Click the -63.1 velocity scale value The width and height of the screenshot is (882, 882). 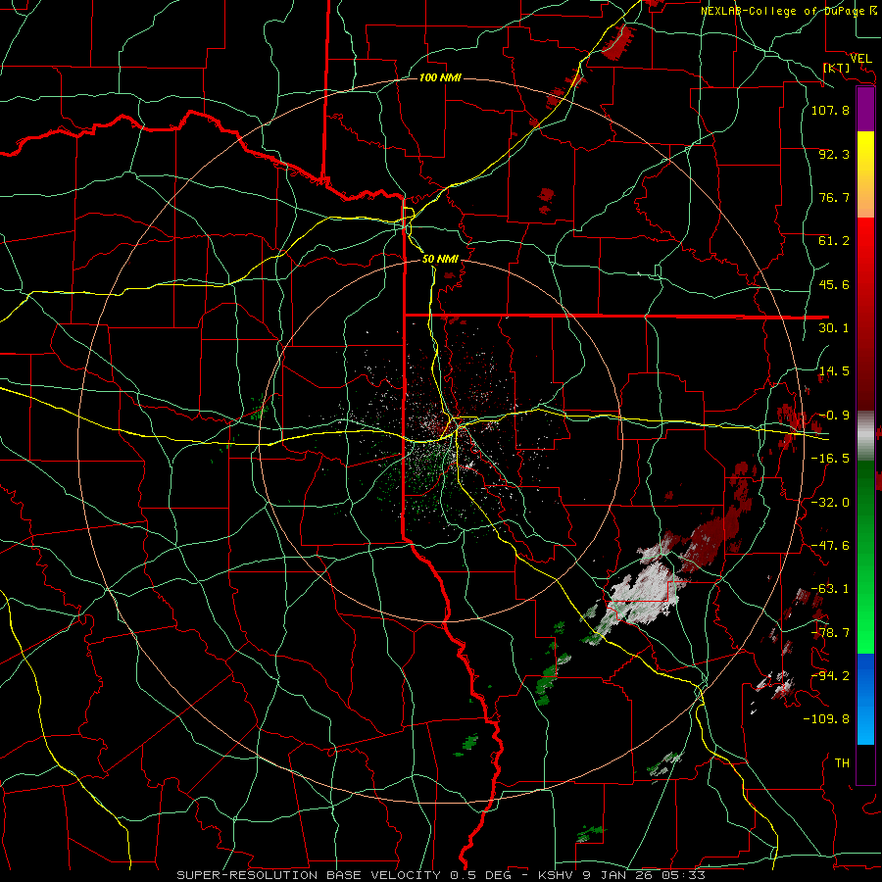pos(830,589)
